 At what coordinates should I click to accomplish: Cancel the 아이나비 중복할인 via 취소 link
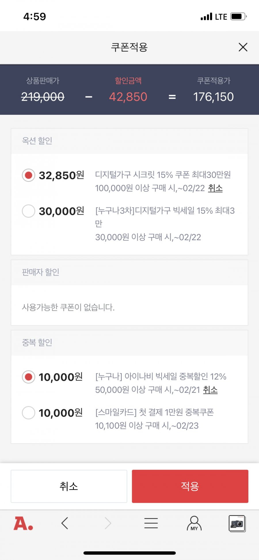[210, 390]
